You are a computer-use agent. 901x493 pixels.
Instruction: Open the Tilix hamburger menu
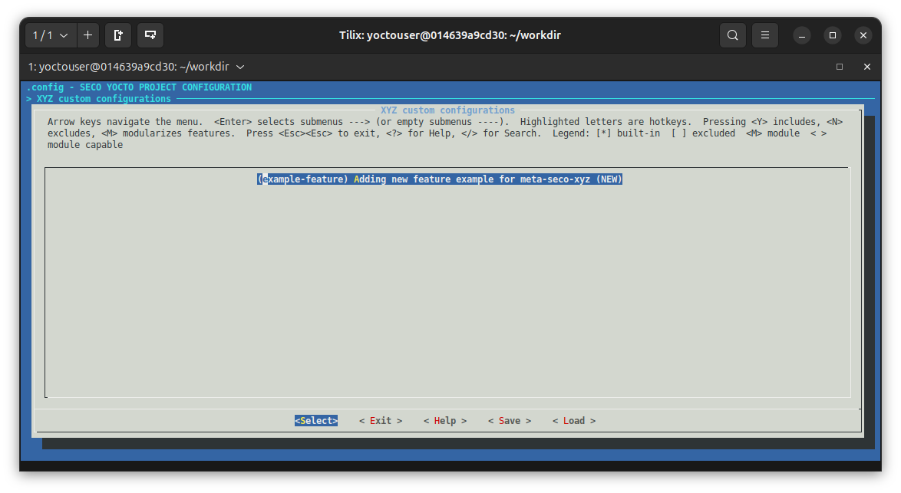tap(764, 35)
